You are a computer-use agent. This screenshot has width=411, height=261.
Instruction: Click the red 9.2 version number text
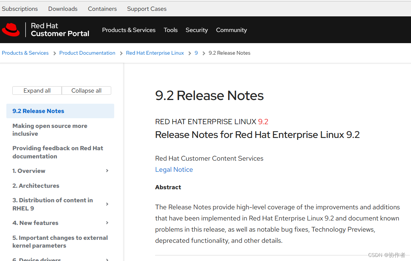[x=263, y=122]
